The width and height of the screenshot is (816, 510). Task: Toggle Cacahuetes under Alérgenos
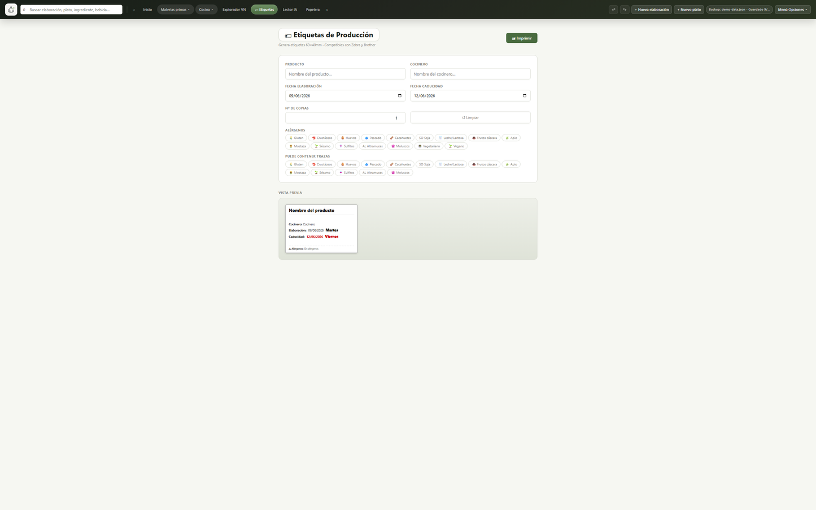(400, 138)
